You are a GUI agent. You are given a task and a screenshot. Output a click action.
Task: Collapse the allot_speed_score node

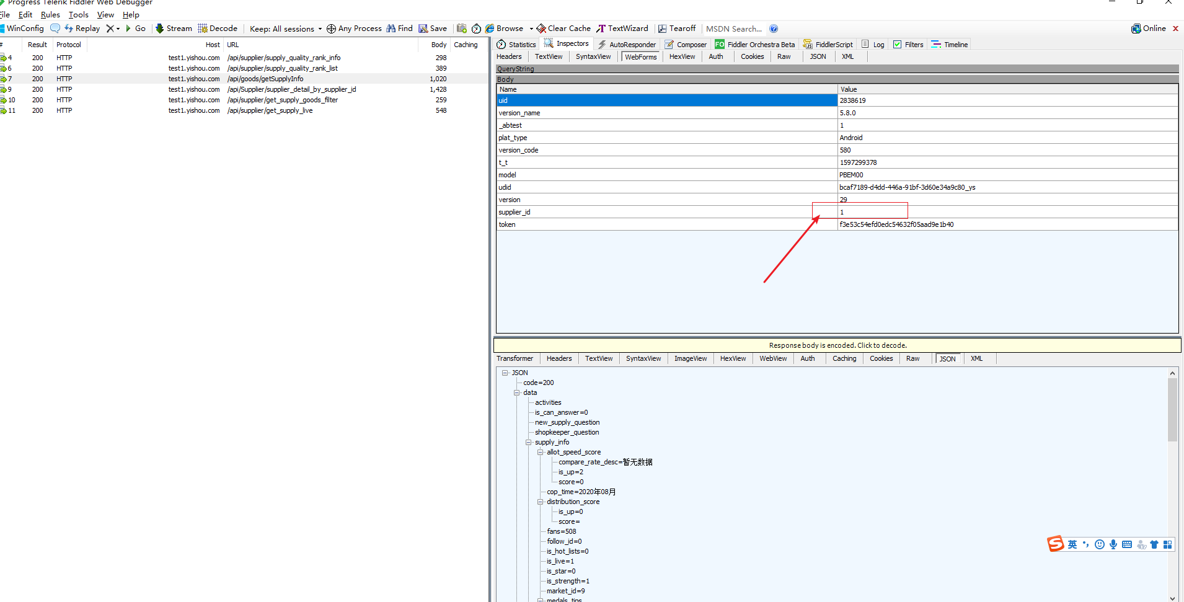[x=541, y=452]
